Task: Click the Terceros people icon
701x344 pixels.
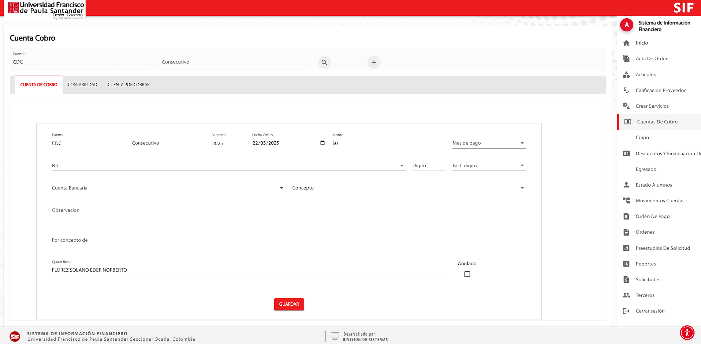Action: coord(626,295)
